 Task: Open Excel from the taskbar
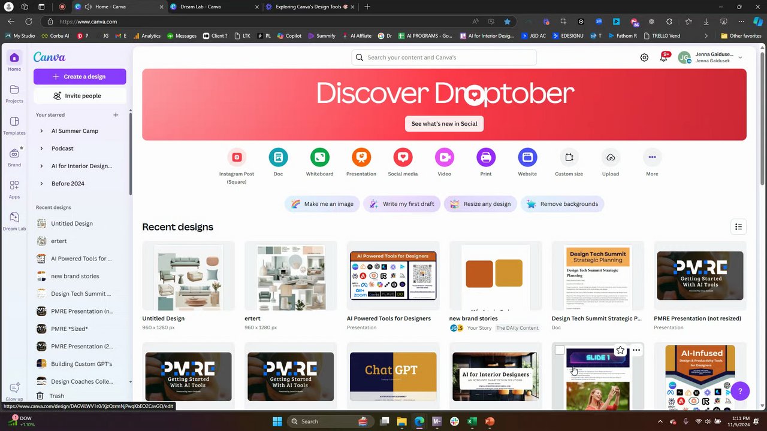[x=472, y=421]
